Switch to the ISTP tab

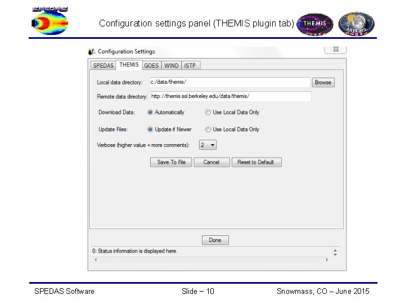pos(190,65)
